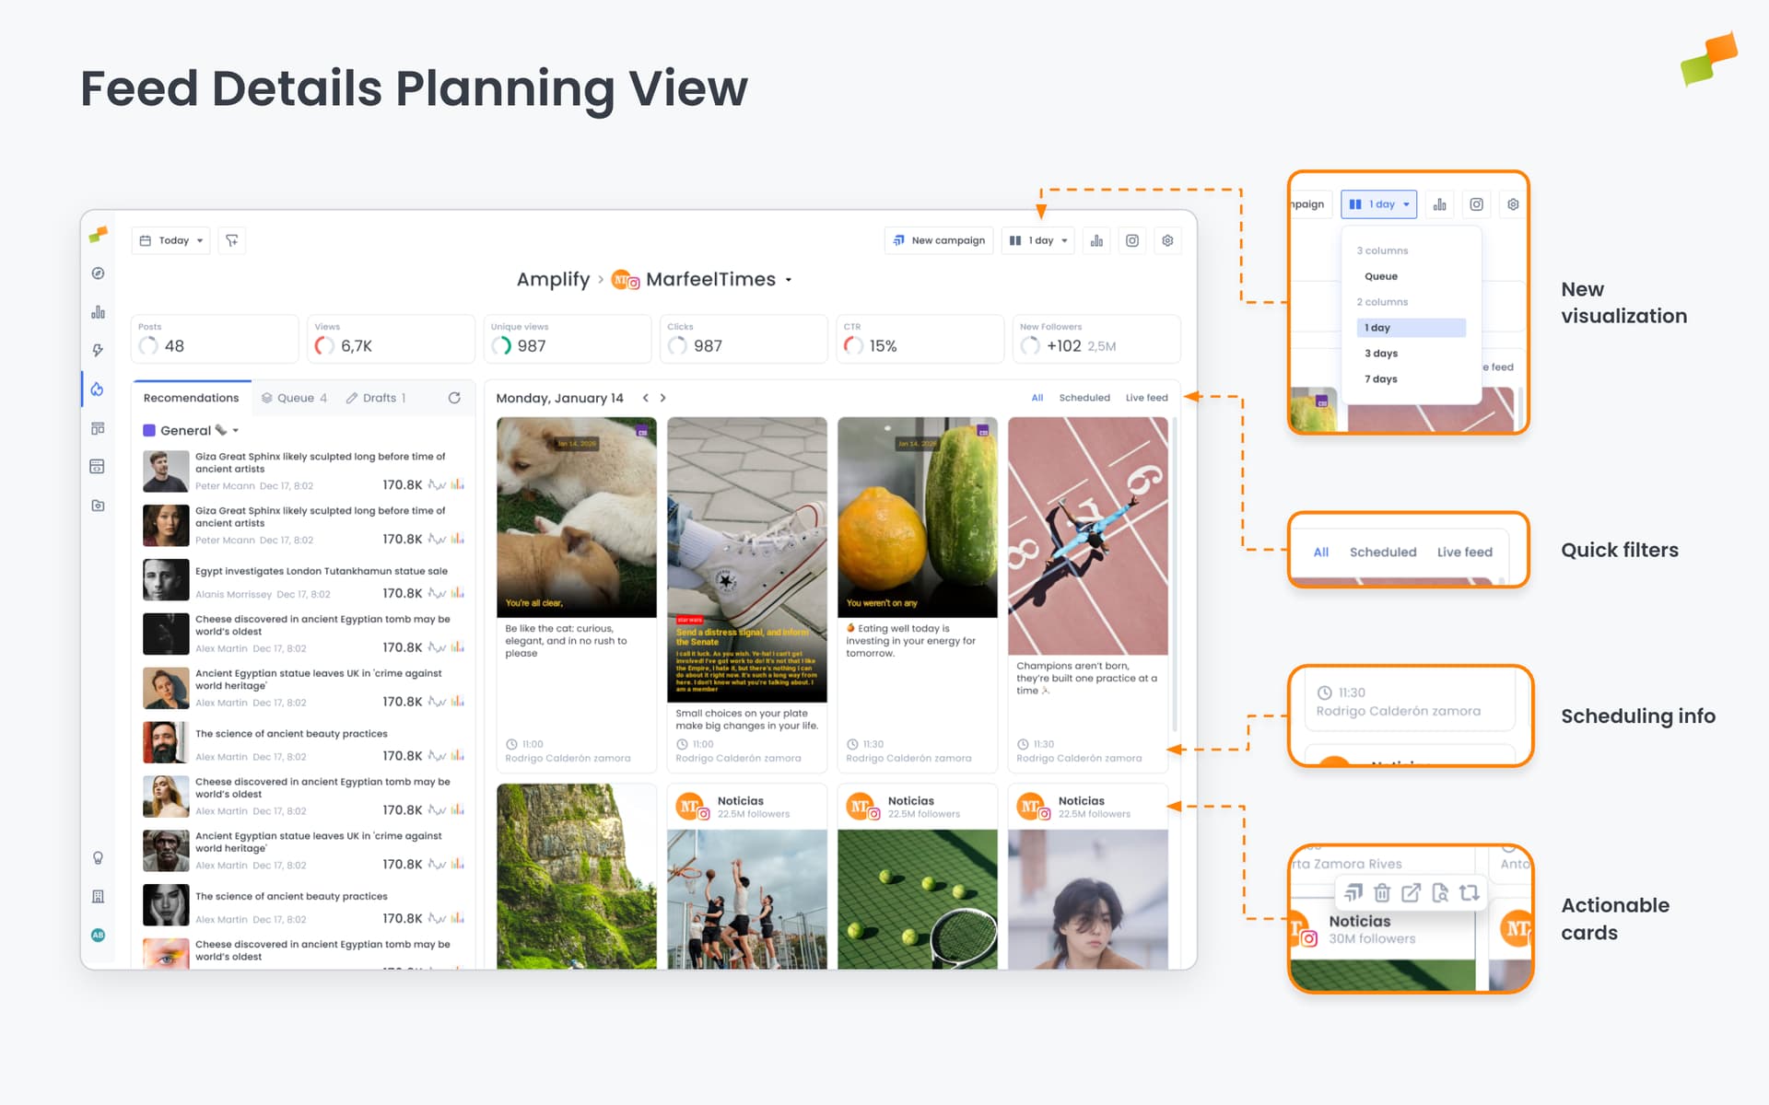
Task: Click the next-day arrow beside Monday, January 14
Action: 662,398
